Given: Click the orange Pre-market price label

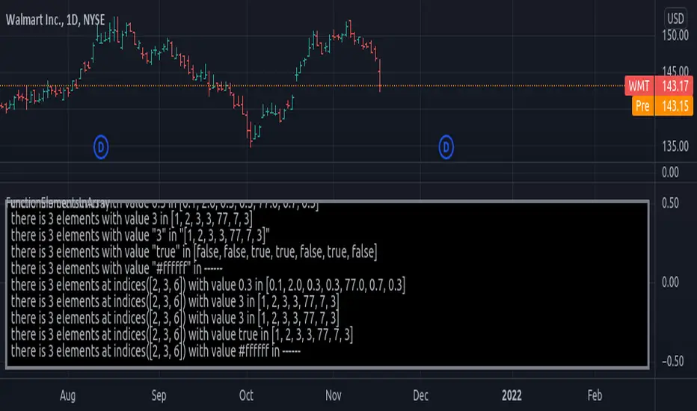Looking at the screenshot, I should click(x=641, y=105).
